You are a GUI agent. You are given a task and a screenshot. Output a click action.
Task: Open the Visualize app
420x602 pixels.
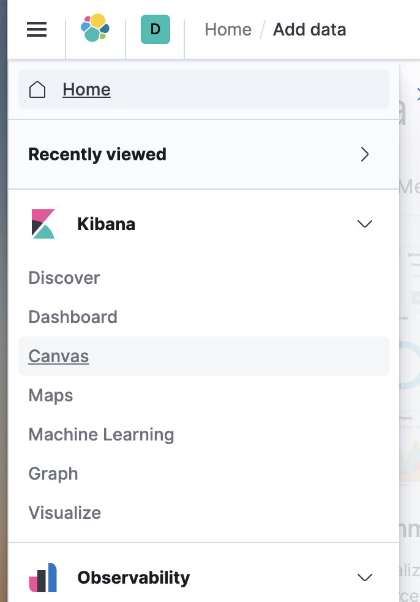[x=65, y=513]
